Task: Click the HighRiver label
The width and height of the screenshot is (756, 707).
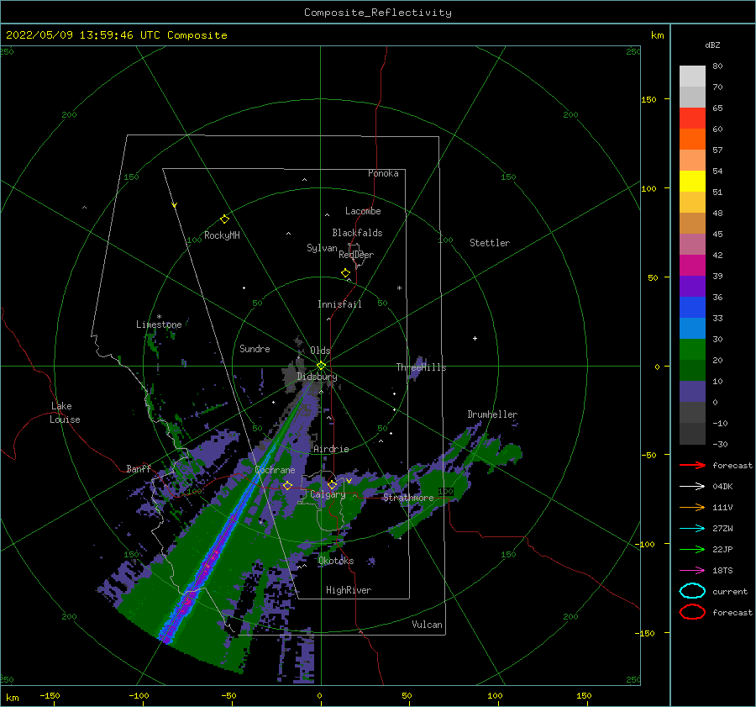Action: pyautogui.click(x=349, y=590)
